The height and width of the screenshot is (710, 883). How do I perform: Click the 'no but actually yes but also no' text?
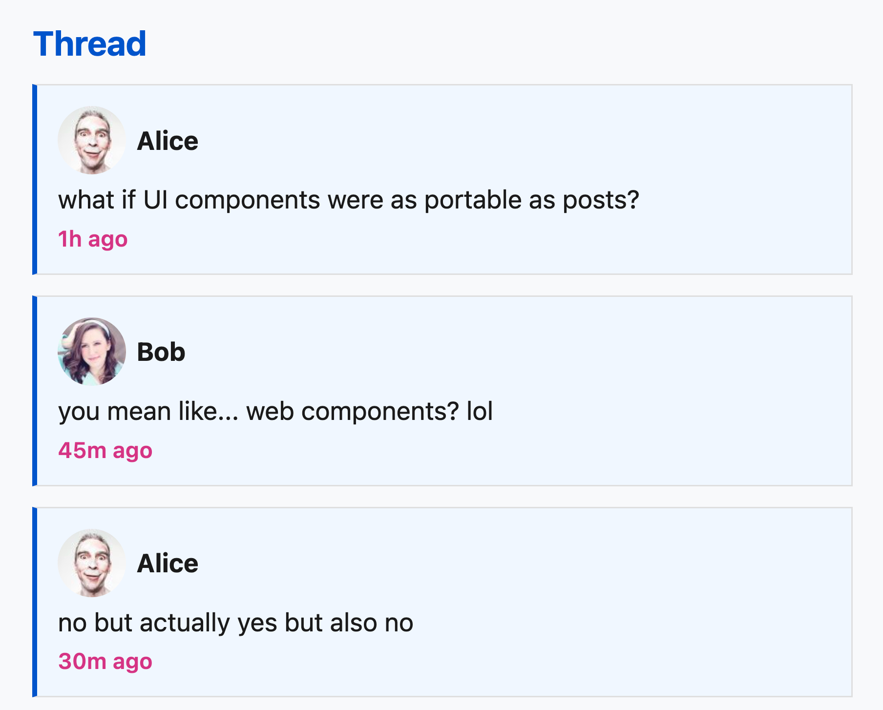235,623
